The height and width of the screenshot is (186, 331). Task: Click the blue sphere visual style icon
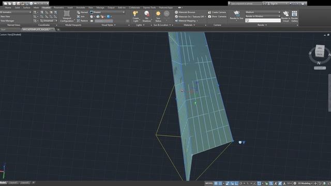point(109,17)
